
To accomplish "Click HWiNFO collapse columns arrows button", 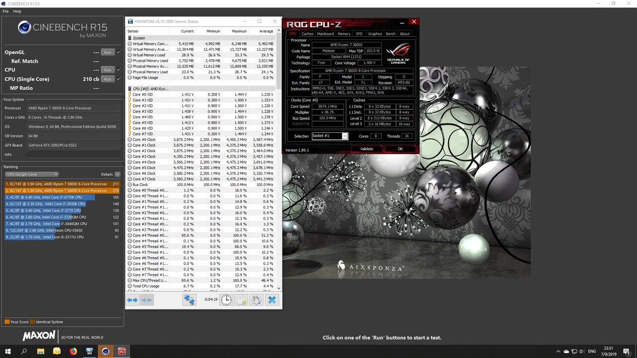I will coord(146,300).
